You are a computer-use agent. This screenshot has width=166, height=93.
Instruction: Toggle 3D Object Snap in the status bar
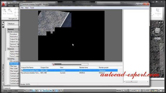pos(42,91)
